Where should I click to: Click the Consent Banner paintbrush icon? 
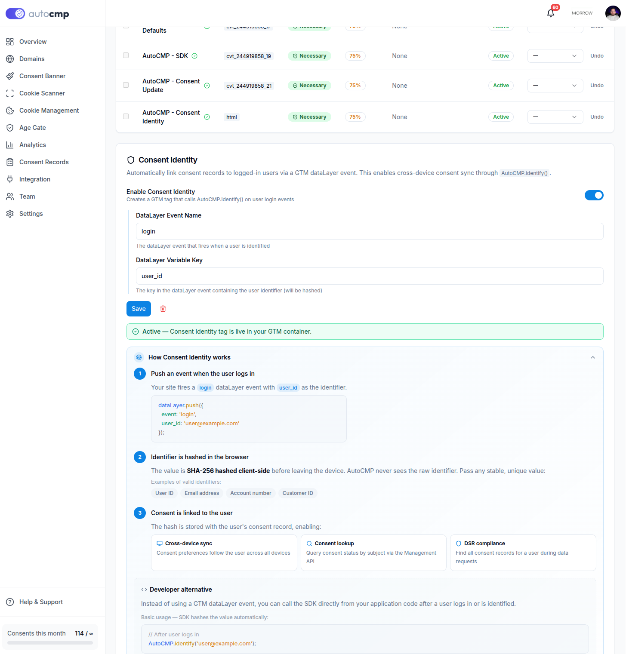(10, 76)
